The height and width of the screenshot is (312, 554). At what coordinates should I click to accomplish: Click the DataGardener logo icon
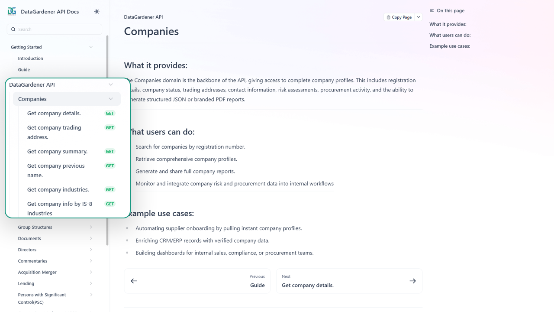coord(12,12)
